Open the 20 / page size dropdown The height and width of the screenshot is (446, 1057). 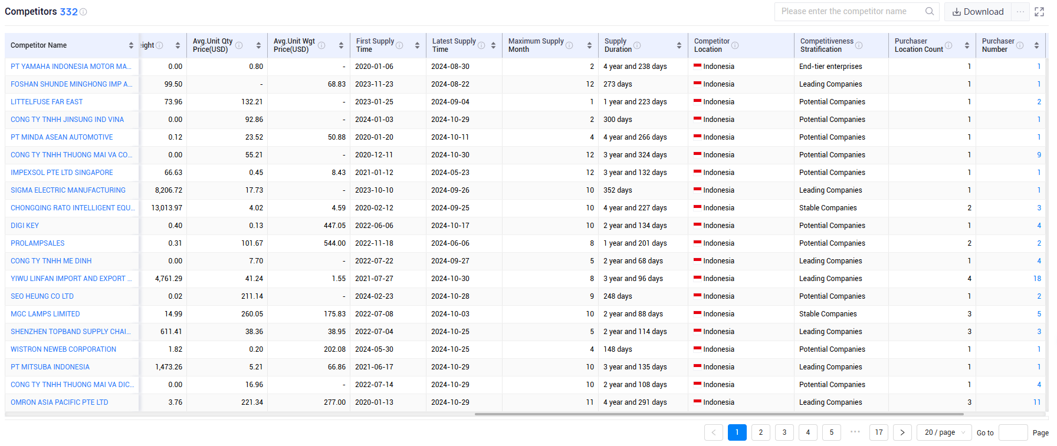(x=944, y=432)
